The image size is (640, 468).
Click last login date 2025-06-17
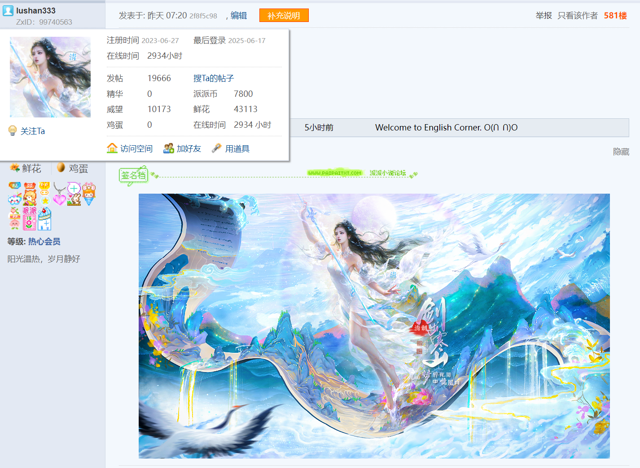point(247,41)
